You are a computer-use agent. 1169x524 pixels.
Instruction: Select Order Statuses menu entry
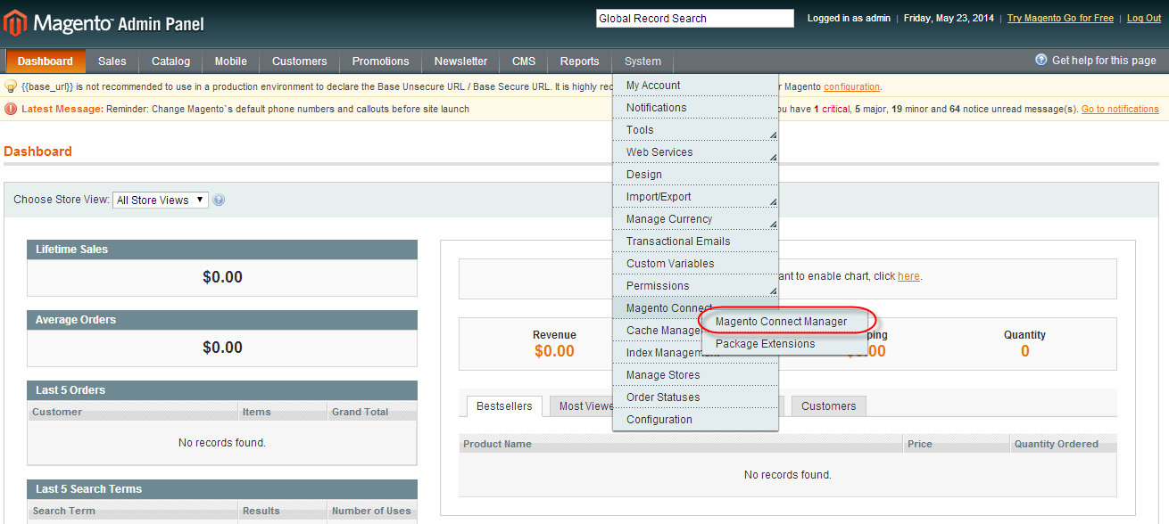coord(695,397)
